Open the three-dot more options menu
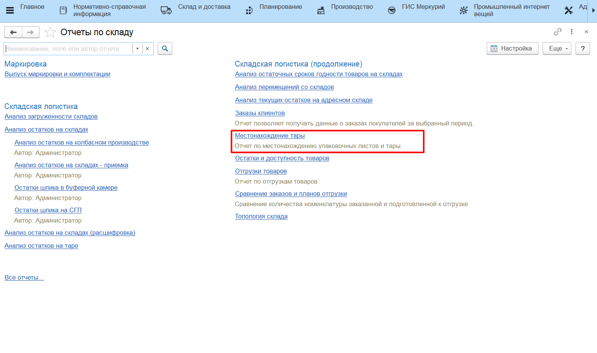Screen dimensions: 597x353 [x=572, y=32]
